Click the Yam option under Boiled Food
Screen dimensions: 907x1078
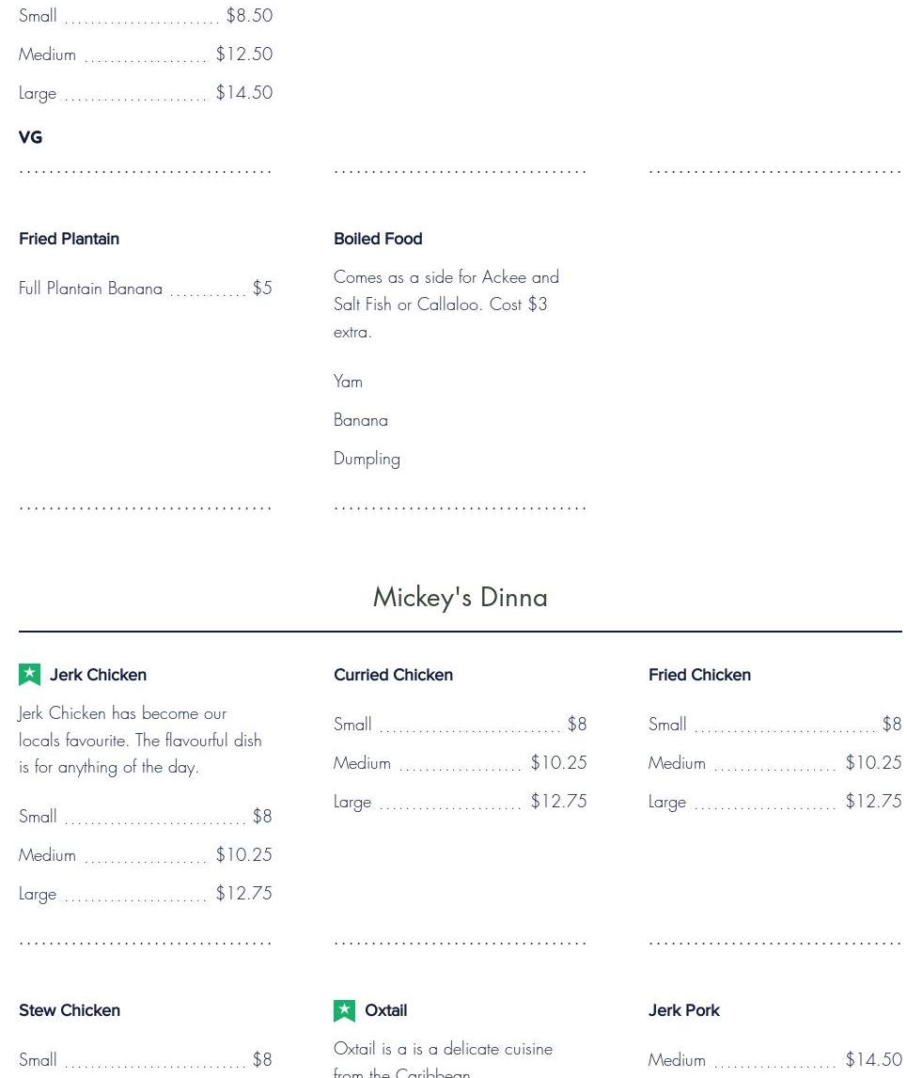pos(348,382)
